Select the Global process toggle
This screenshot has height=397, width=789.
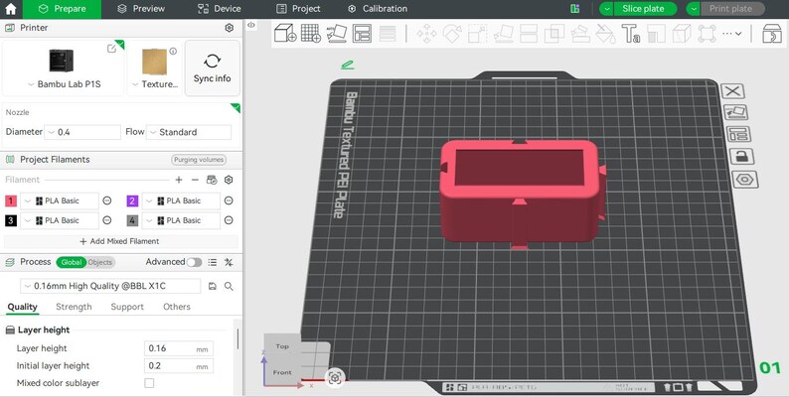point(71,262)
